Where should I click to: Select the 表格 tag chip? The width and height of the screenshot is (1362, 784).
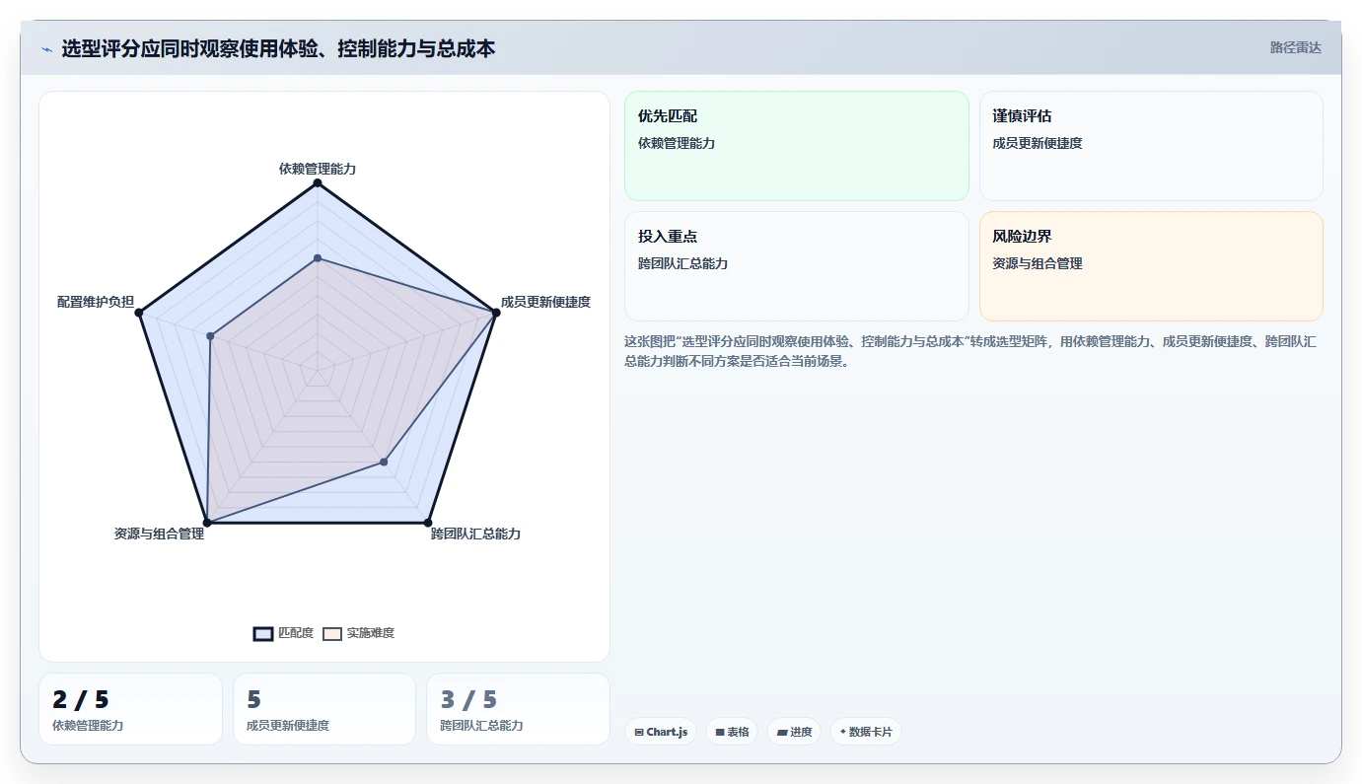point(732,732)
